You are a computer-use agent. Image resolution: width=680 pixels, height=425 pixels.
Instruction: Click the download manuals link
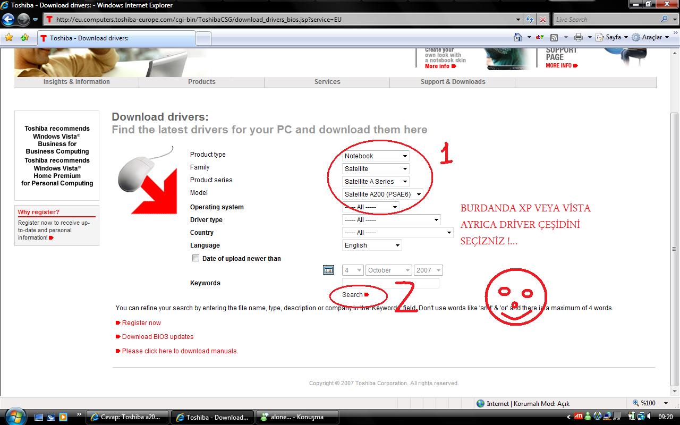click(x=180, y=351)
